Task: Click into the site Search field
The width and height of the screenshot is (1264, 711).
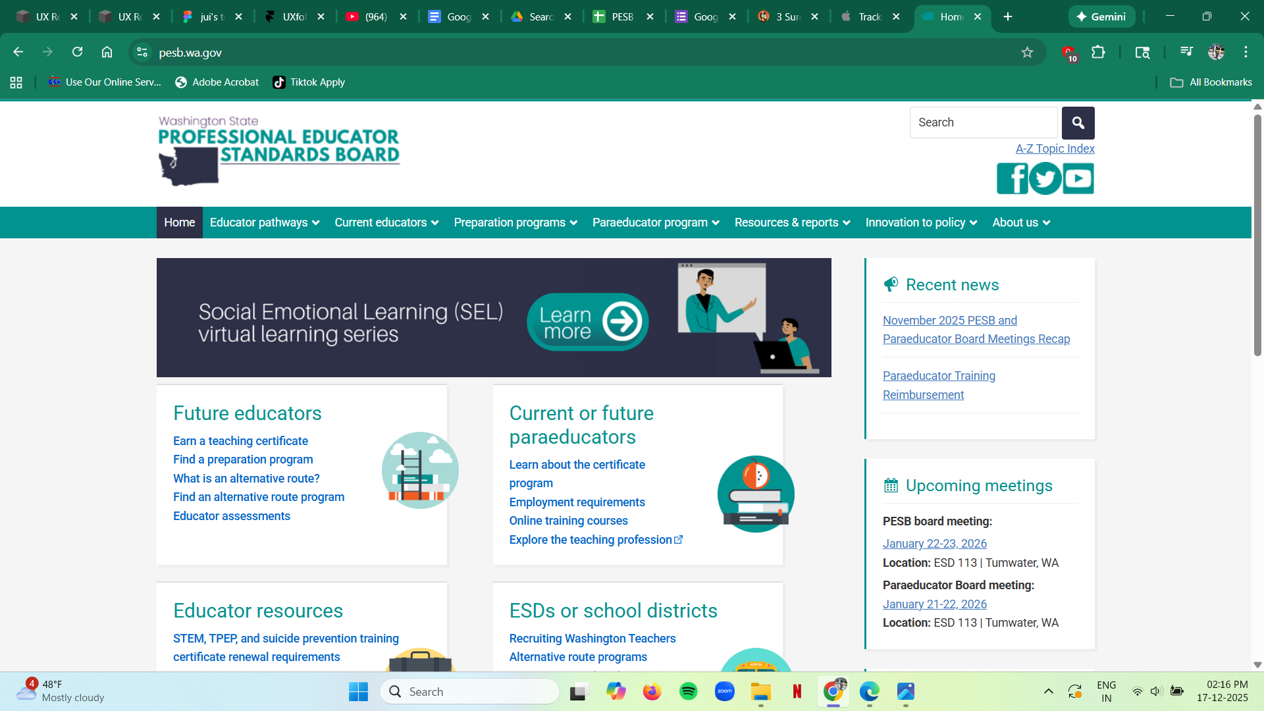Action: [x=983, y=122]
